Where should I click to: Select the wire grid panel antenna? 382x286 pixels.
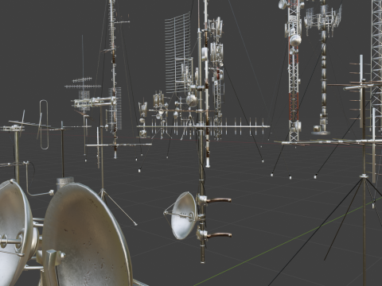tap(177, 53)
